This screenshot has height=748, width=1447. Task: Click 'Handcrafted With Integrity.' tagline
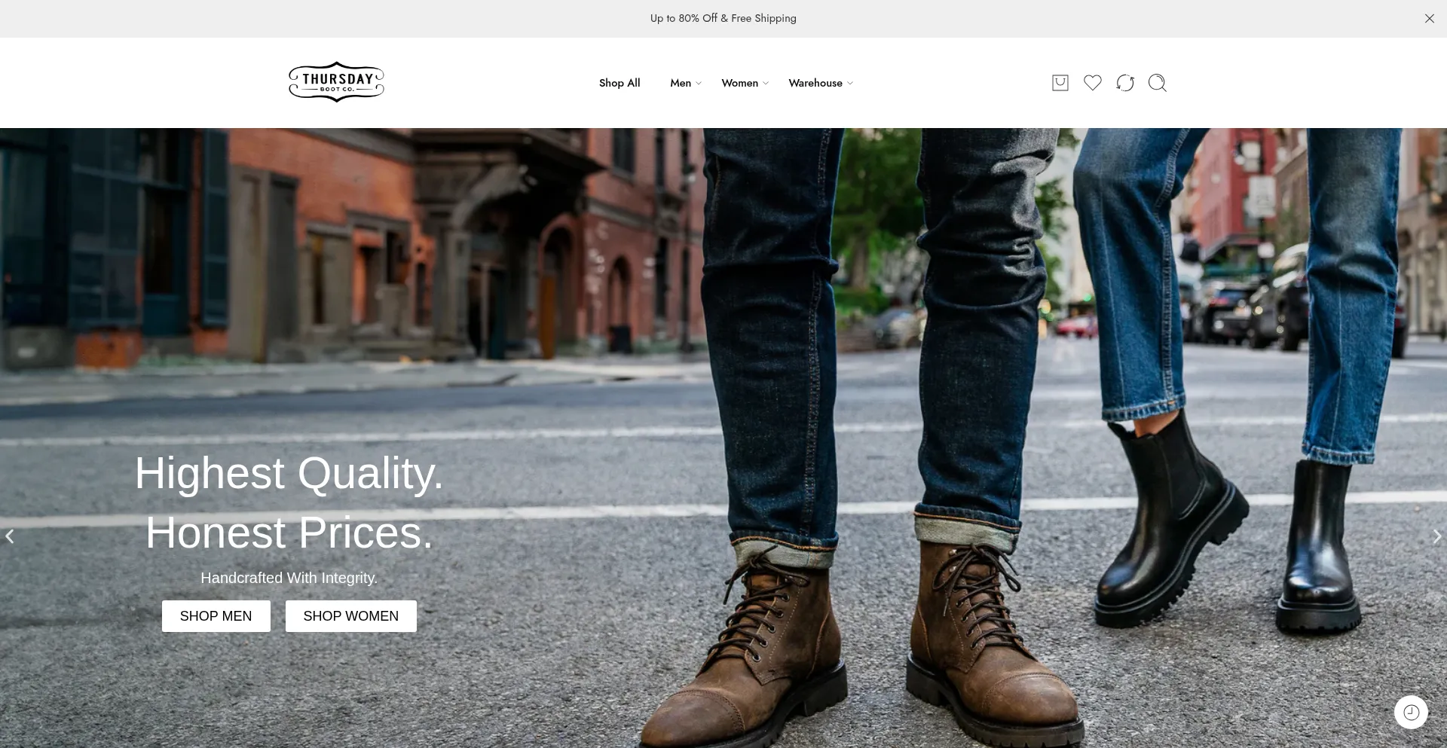(x=289, y=578)
